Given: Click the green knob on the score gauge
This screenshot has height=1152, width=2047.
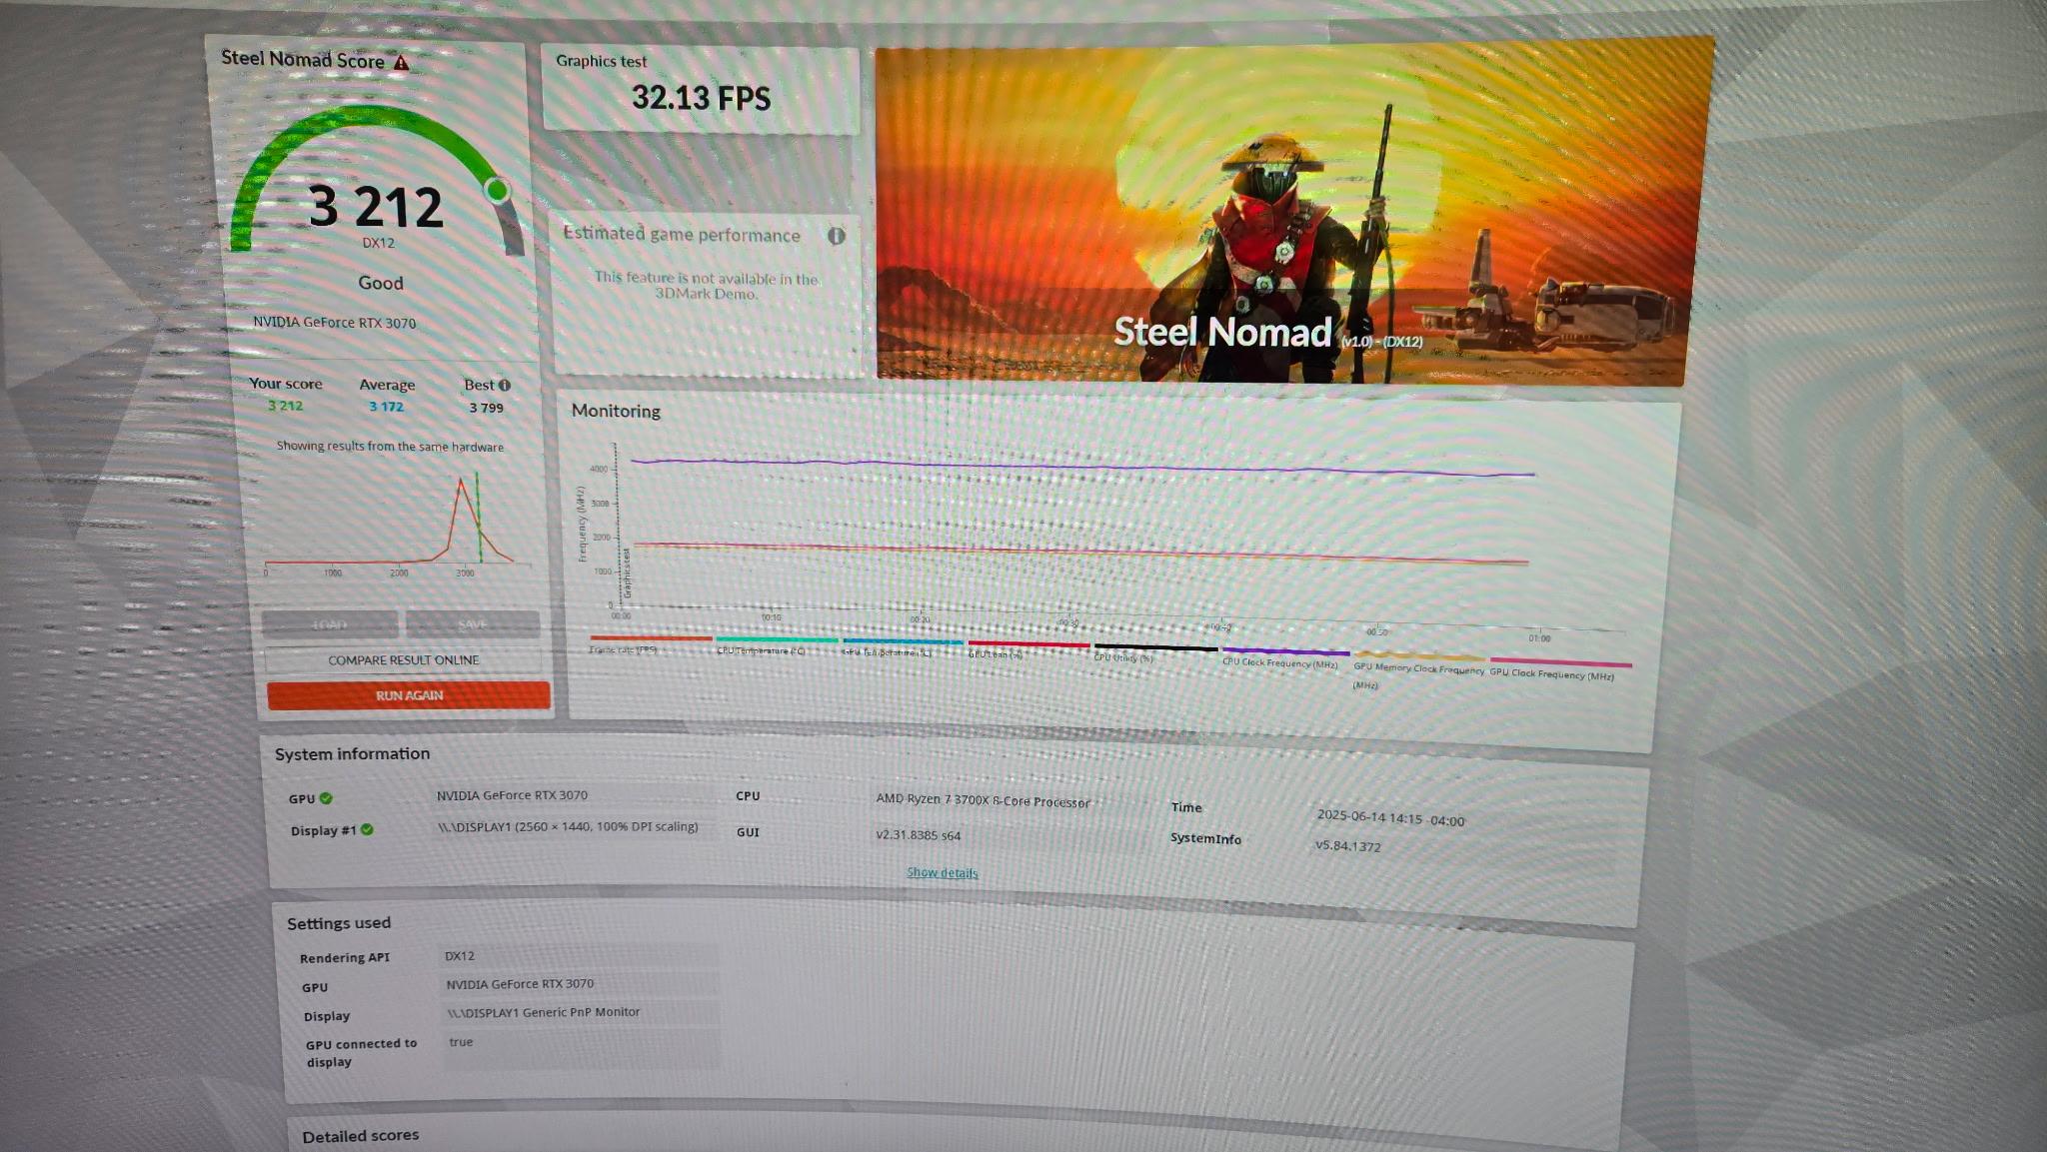Looking at the screenshot, I should coord(497,190).
